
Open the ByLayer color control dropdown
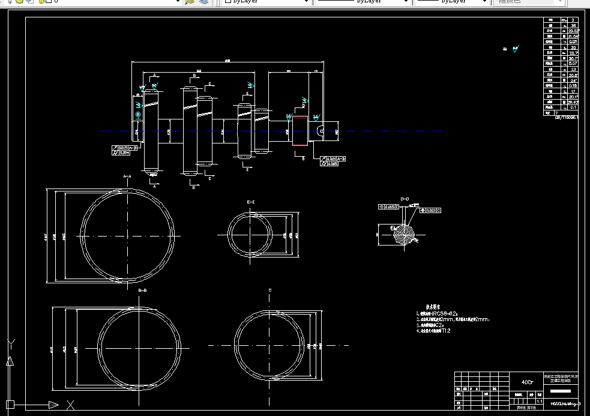tap(306, 2)
